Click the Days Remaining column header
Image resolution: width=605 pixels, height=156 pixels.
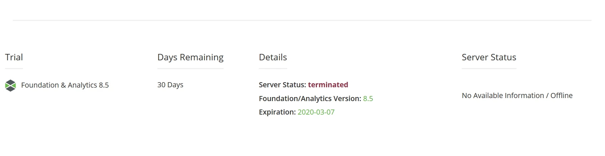click(191, 57)
